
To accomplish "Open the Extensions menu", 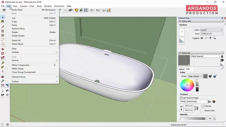I will point(59,6).
